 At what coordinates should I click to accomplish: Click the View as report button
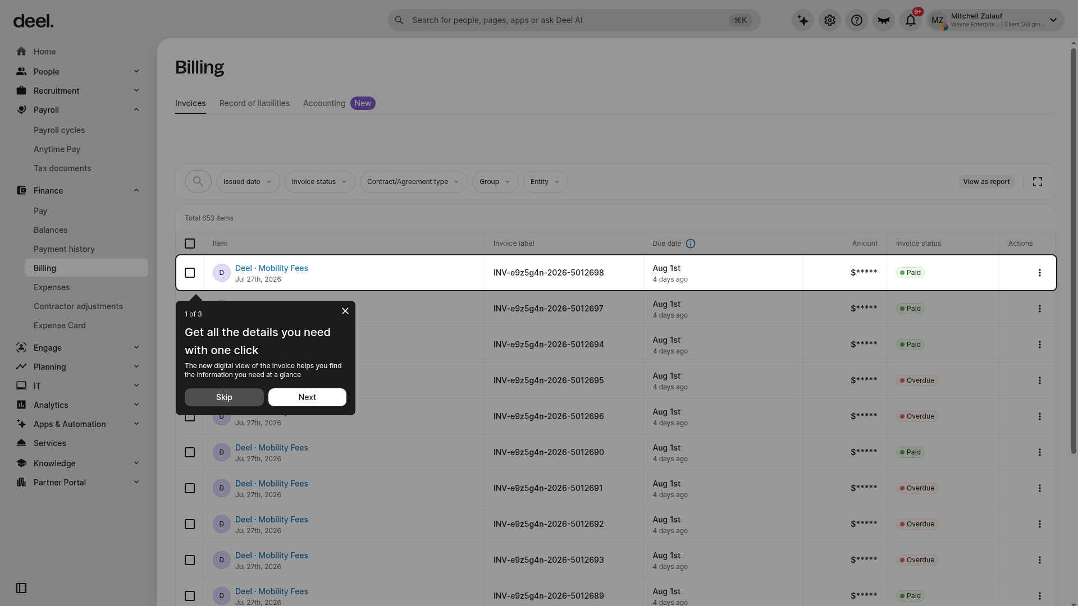(986, 182)
